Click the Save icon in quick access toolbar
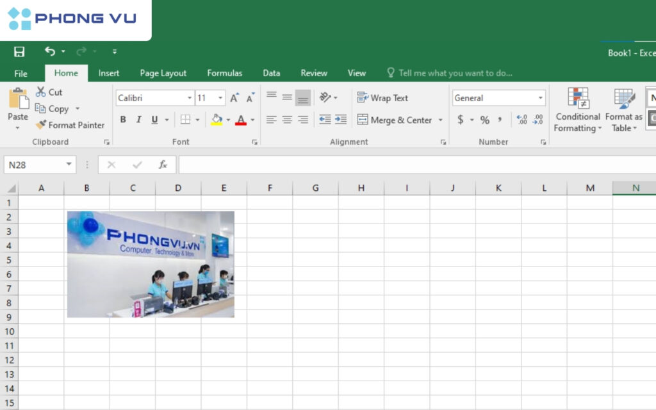 click(x=19, y=51)
